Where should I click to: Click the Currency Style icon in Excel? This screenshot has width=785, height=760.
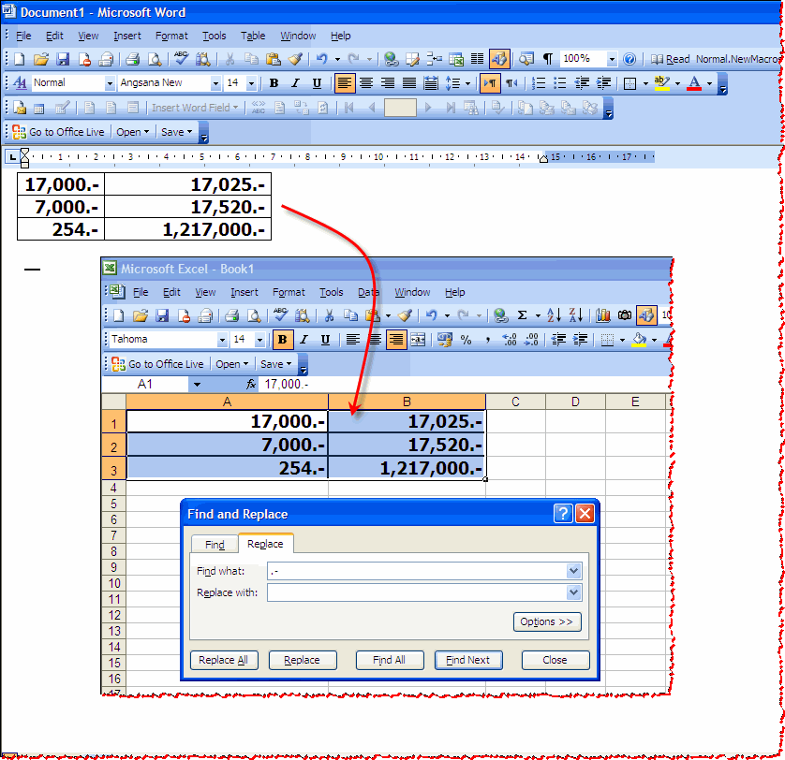pos(445,340)
